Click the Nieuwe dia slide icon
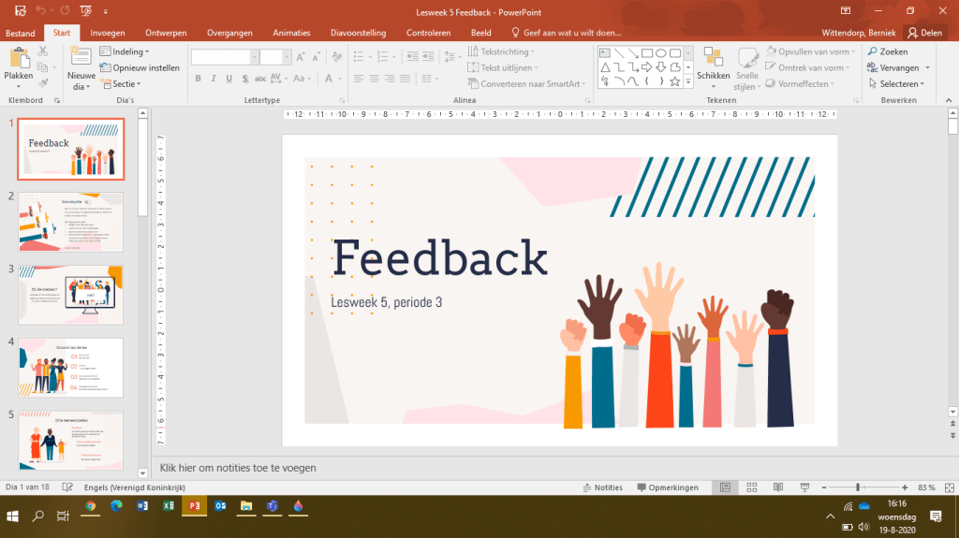The width and height of the screenshot is (959, 538). point(81,59)
